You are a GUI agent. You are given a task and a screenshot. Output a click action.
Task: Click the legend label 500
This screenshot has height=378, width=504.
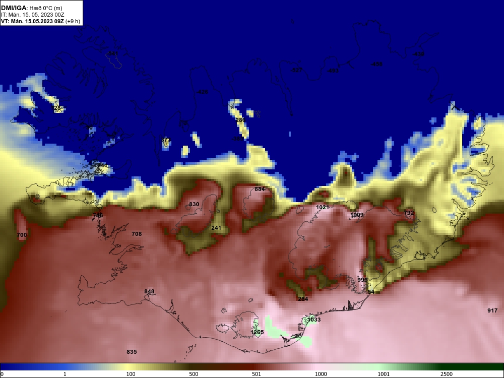pyautogui.click(x=194, y=374)
